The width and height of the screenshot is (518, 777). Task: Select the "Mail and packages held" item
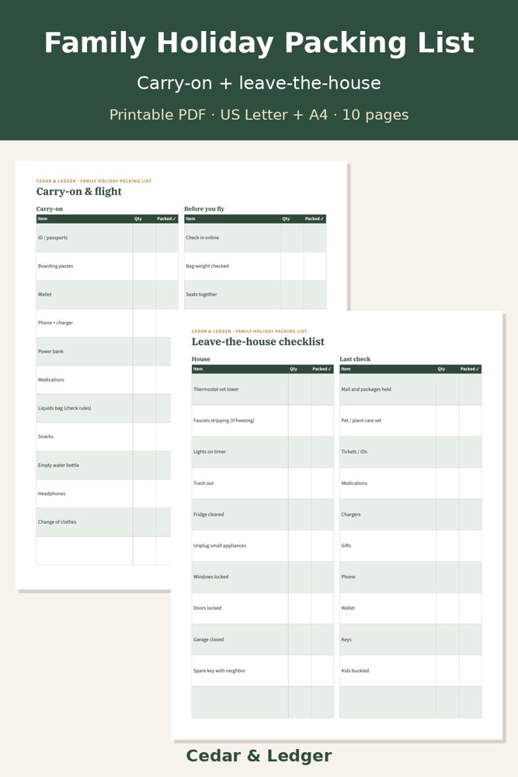coord(366,389)
